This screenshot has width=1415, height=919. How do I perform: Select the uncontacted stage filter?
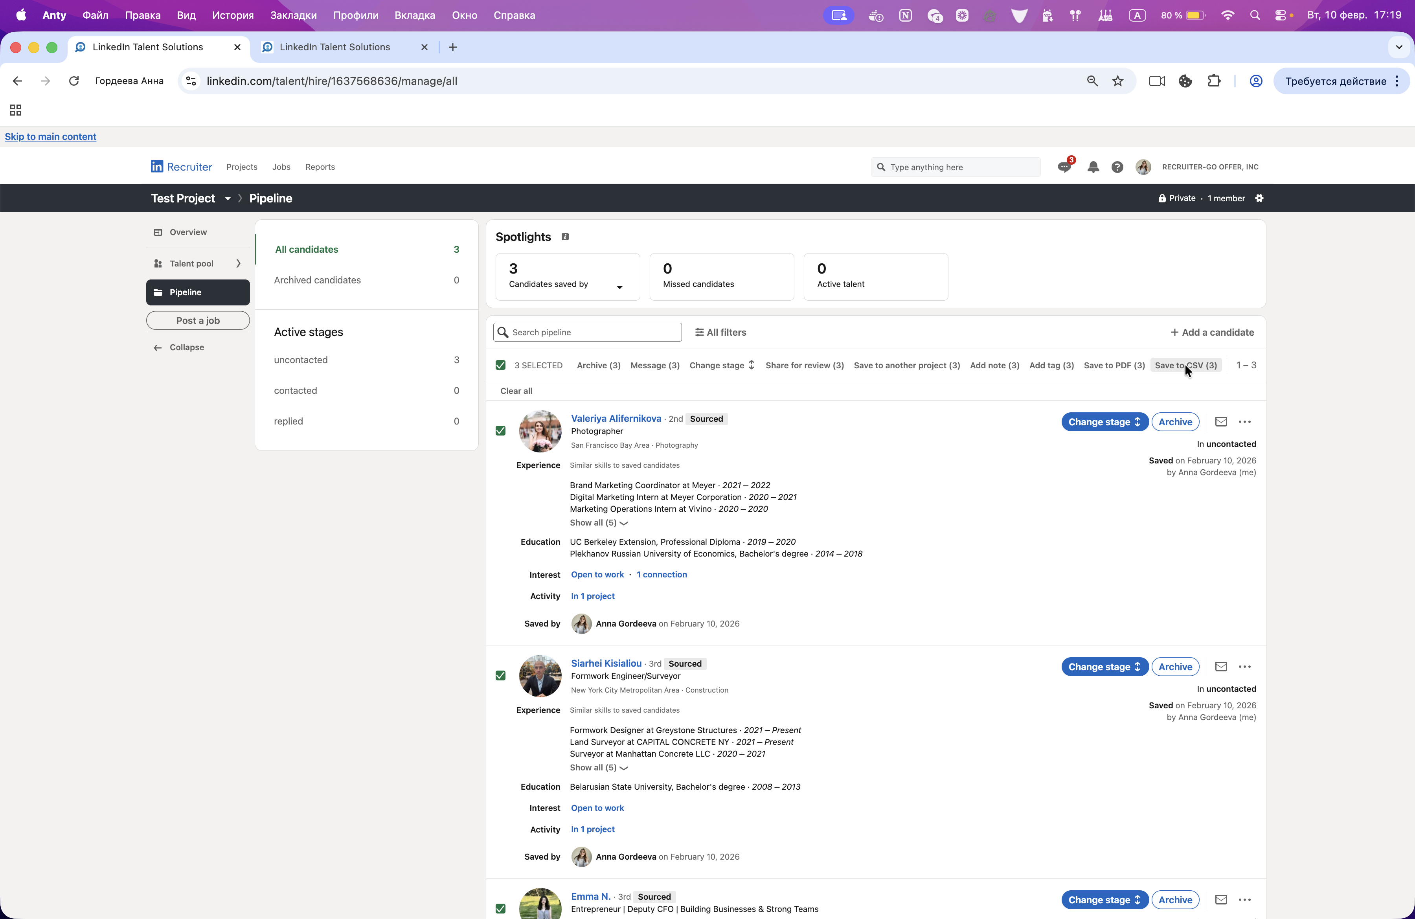coord(301,360)
